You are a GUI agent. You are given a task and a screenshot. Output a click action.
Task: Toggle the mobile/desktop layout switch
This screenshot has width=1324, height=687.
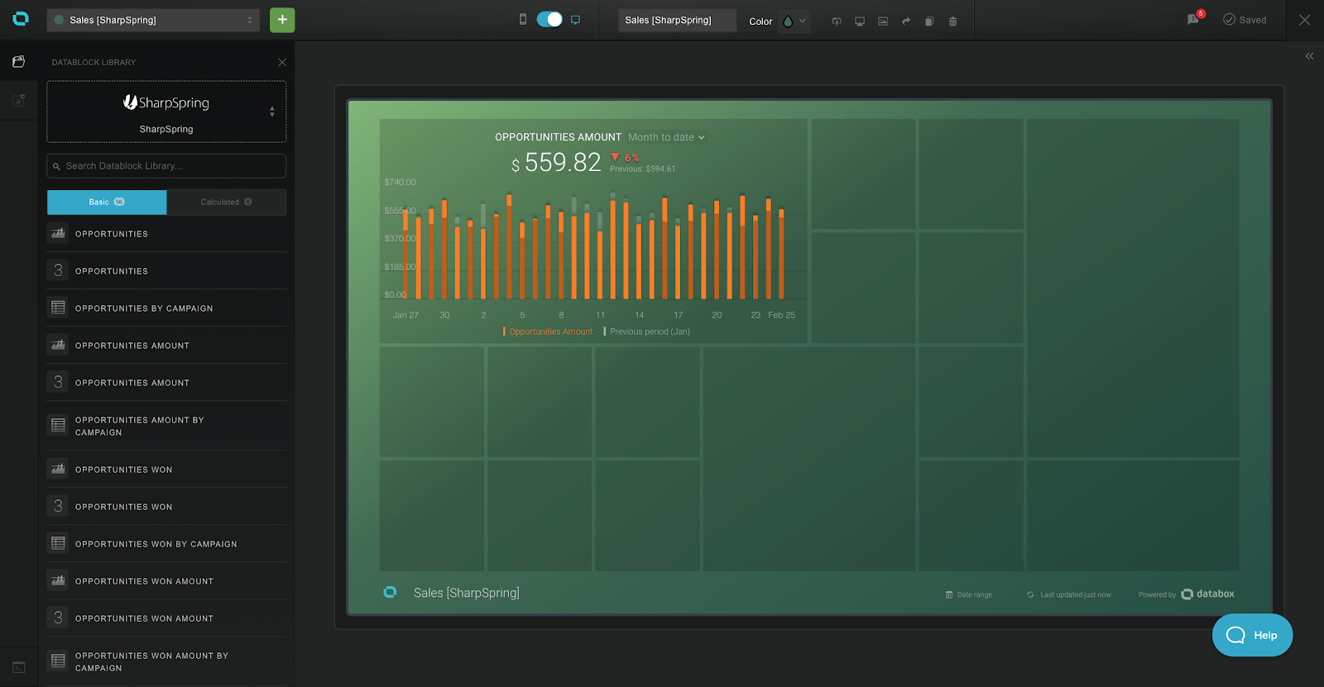pyautogui.click(x=549, y=19)
